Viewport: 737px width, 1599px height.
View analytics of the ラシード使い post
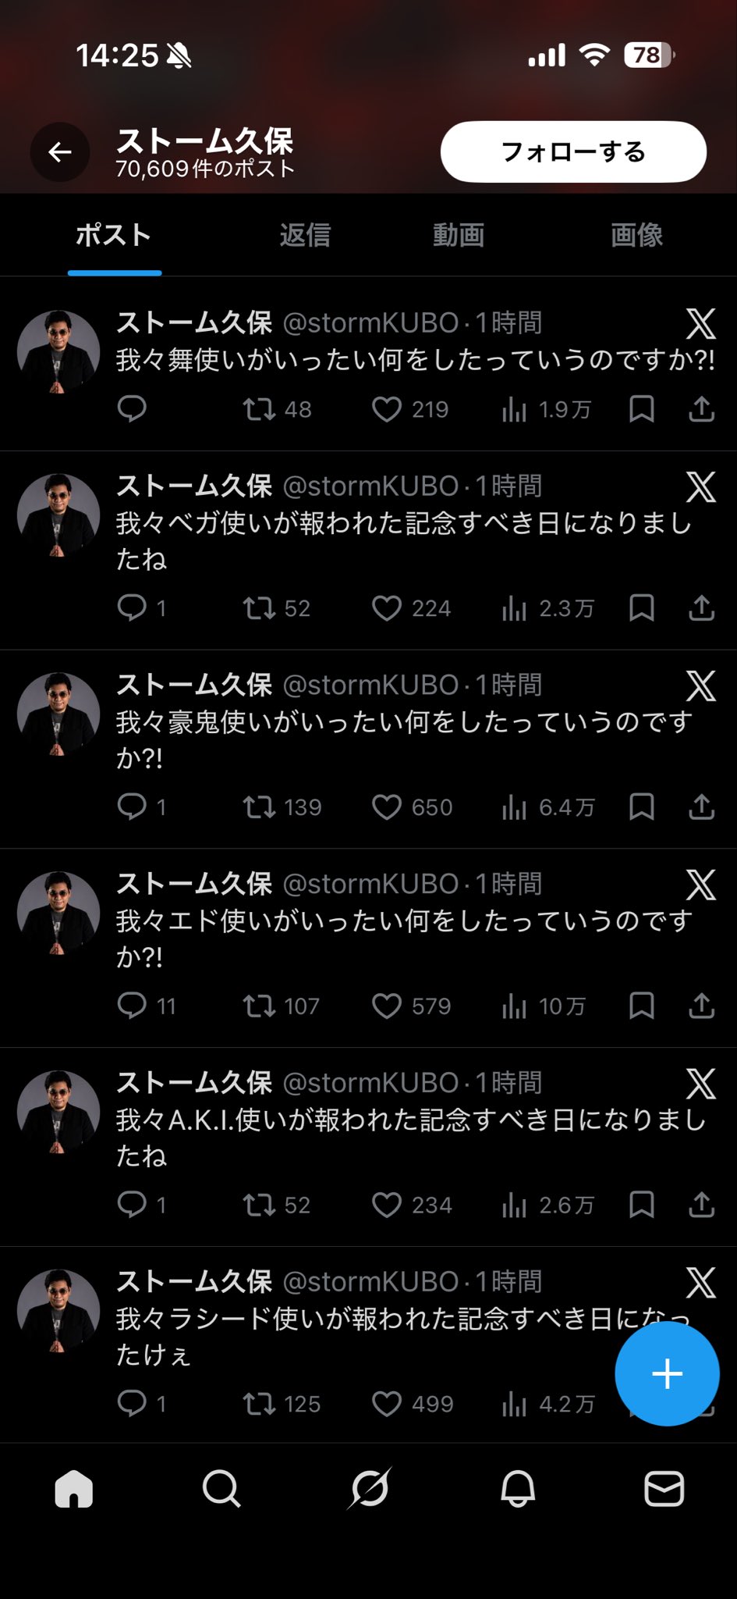click(514, 1404)
